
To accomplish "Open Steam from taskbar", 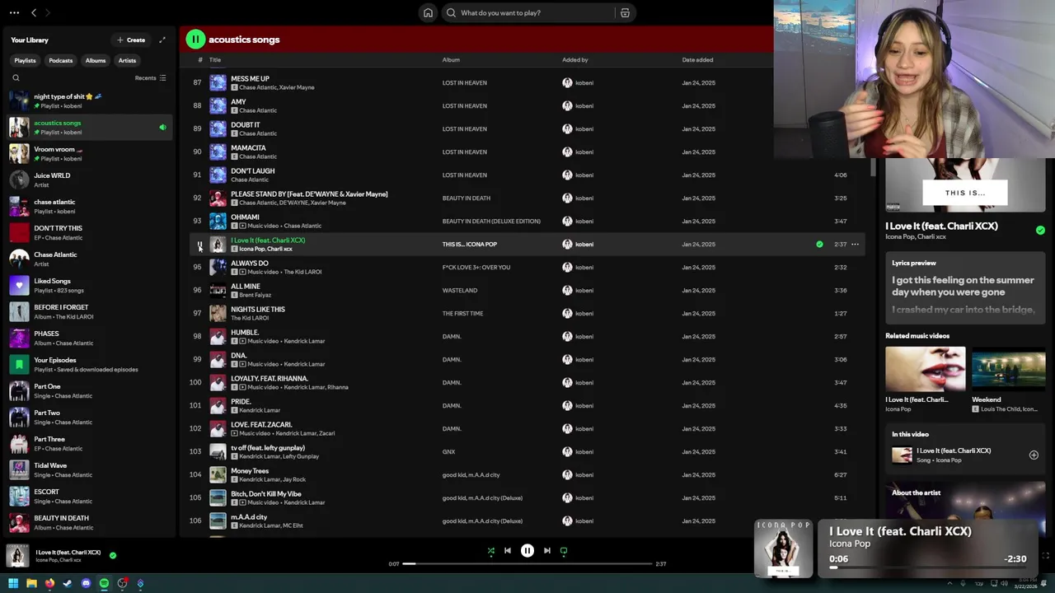I will [x=68, y=583].
